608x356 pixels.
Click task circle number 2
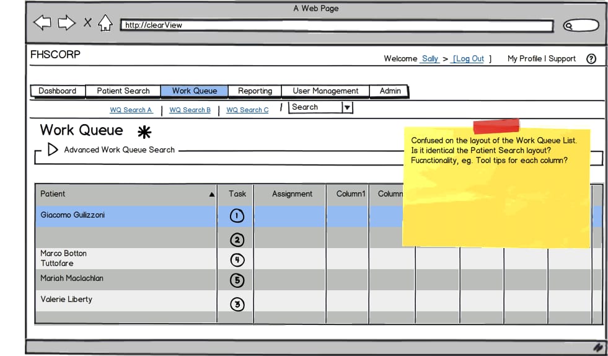[x=237, y=240]
